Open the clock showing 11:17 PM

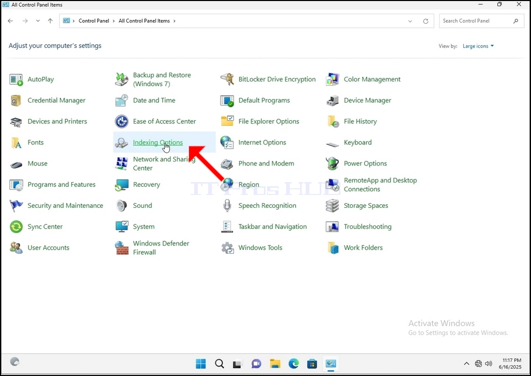(510, 364)
